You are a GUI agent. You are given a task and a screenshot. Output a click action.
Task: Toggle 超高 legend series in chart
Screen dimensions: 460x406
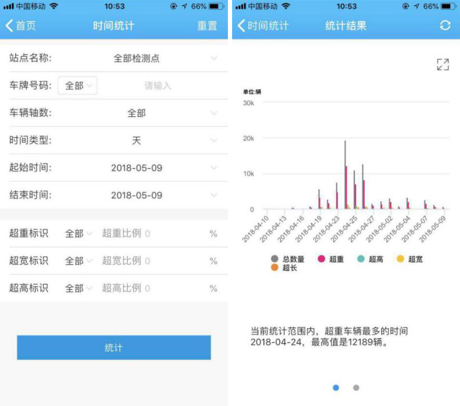click(371, 259)
